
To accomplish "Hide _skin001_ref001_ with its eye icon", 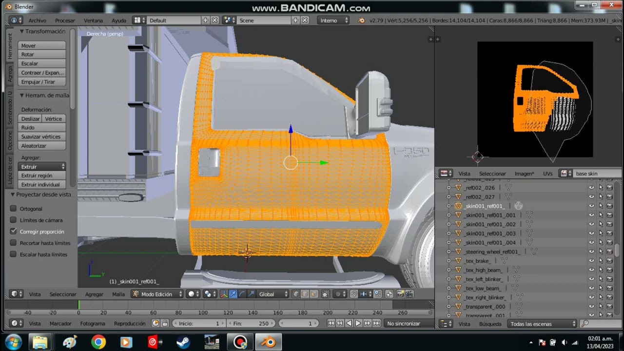I will coord(591,206).
